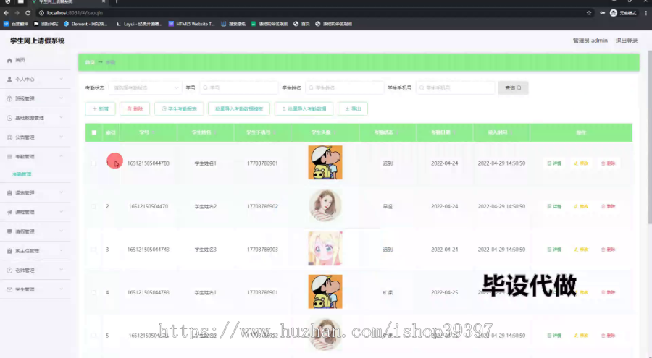Open the 老师管理 sidebar menu

click(35, 270)
